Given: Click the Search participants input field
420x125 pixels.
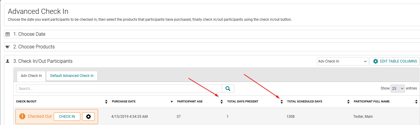Looking at the screenshot, I should coord(119,89).
